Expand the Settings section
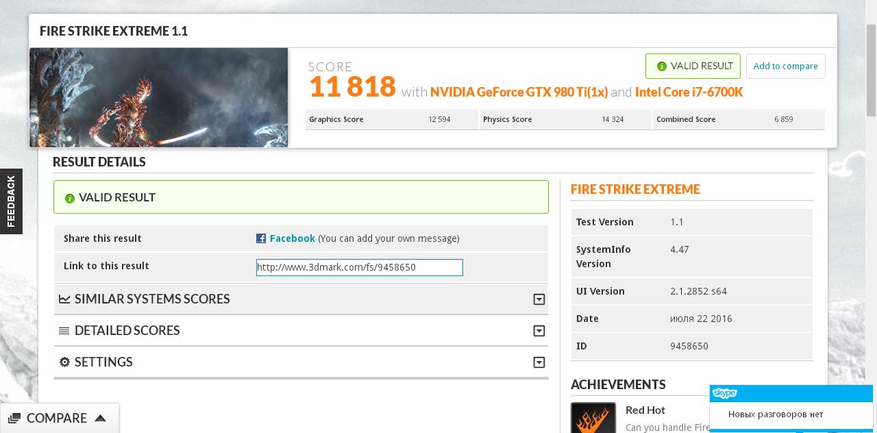This screenshot has height=433, width=877. click(x=301, y=362)
